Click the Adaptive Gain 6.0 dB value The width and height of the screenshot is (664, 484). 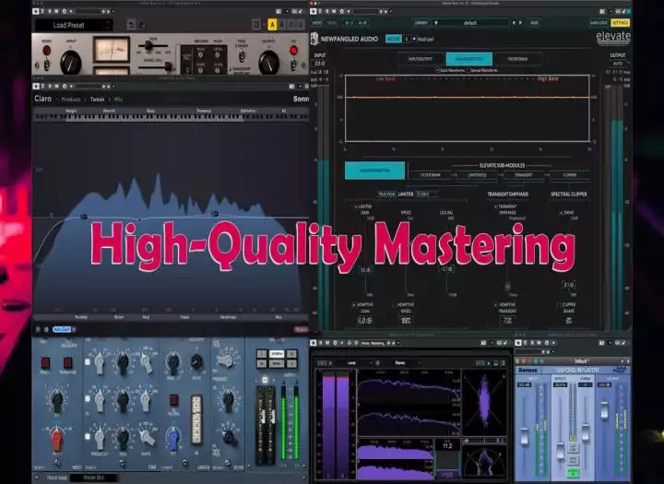(x=364, y=321)
